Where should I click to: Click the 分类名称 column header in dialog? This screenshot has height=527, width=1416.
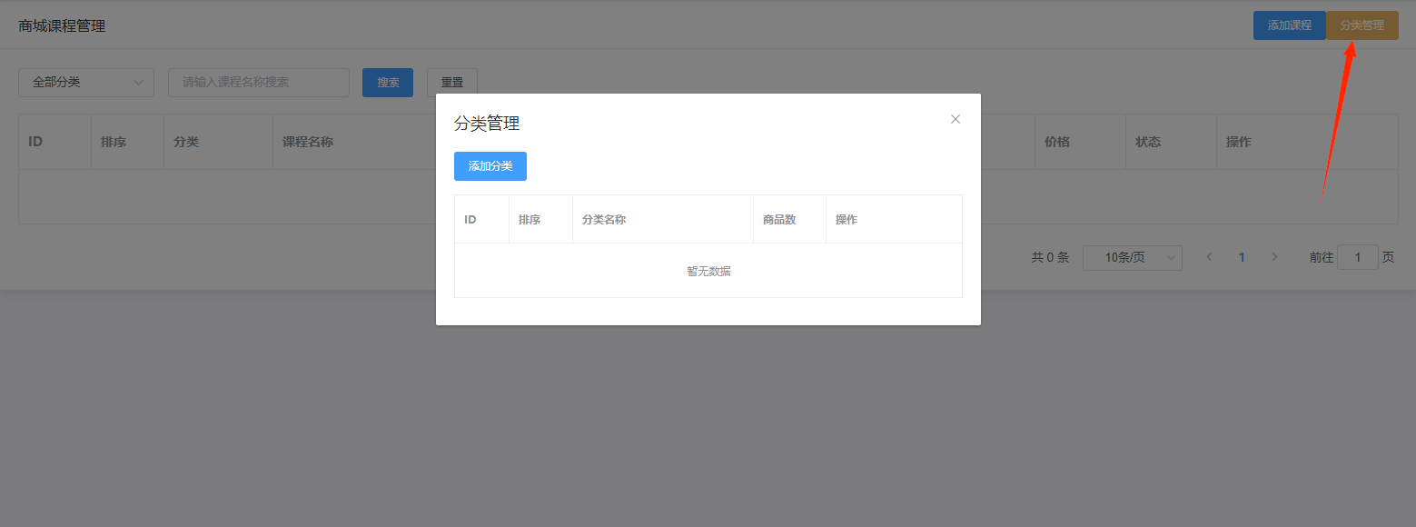click(604, 220)
